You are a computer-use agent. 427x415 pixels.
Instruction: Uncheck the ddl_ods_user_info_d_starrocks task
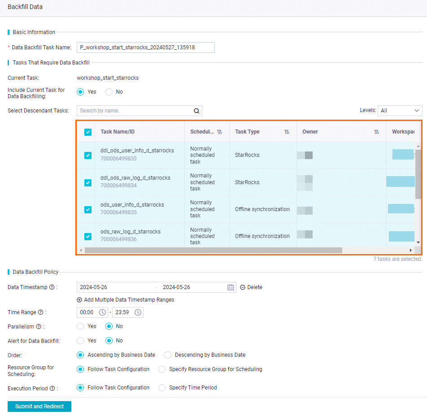[88, 156]
